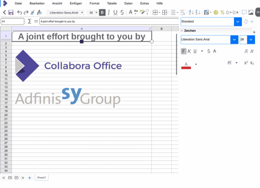This screenshot has width=260, height=188.
Task: Insert a comment via speech bubble icon
Action: click(x=244, y=13)
